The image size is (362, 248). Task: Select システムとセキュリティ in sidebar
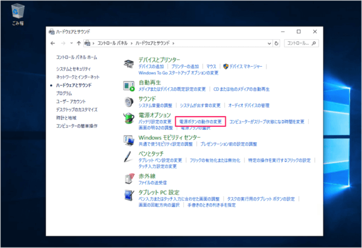pyautogui.click(x=74, y=69)
